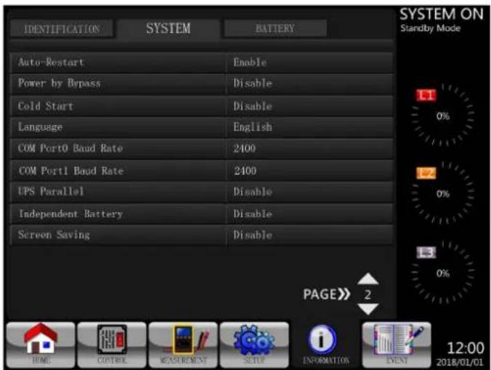Click UPS Parallel Disable value
491x370 pixels.
click(253, 191)
